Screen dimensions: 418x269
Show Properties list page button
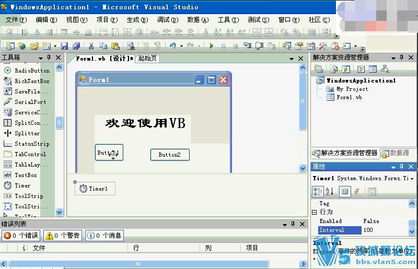pyautogui.click(x=345, y=191)
